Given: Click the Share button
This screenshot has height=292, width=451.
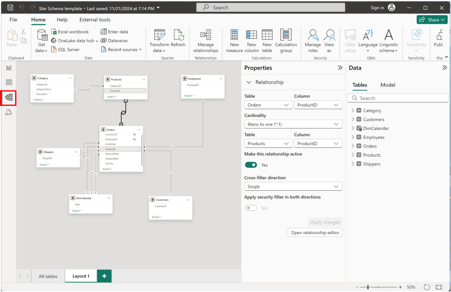Looking at the screenshot, I should (x=432, y=20).
